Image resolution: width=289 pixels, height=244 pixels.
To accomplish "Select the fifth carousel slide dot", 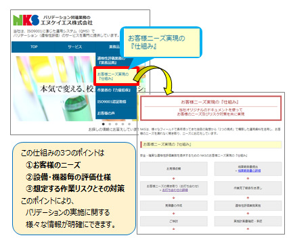I will [x=129, y=124].
